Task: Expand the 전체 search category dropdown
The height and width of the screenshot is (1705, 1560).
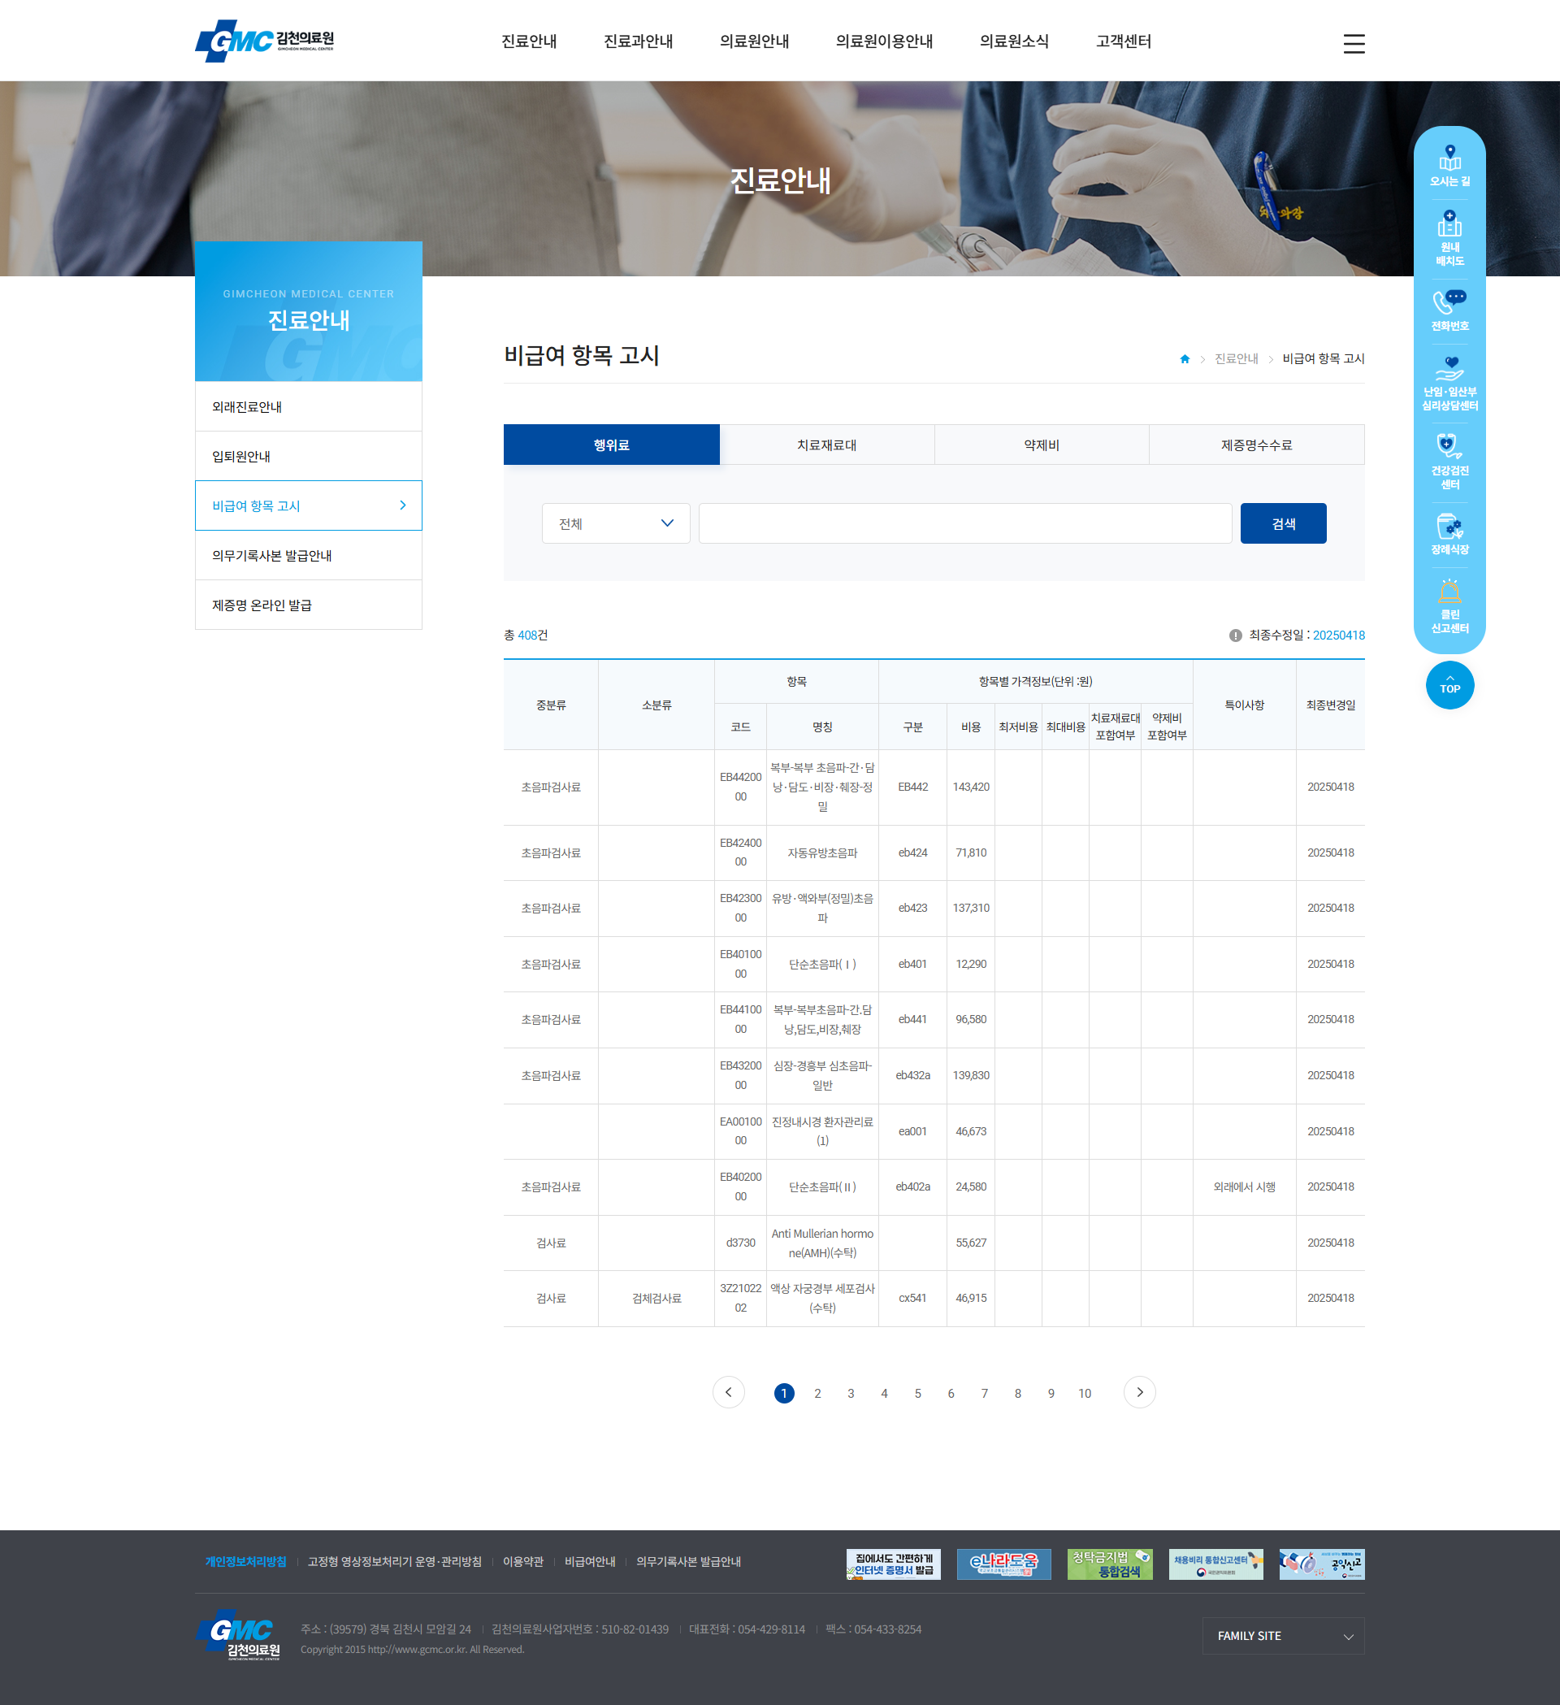Action: coord(616,523)
